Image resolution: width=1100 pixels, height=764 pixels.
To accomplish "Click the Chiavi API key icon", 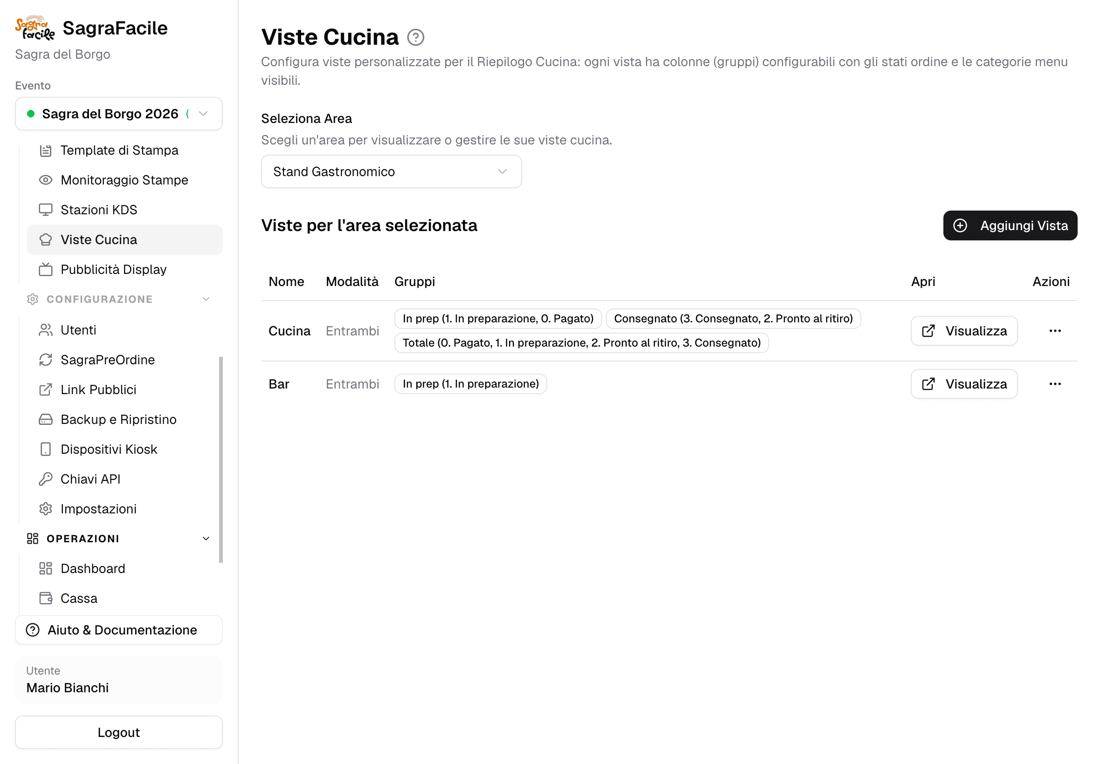I will pyautogui.click(x=46, y=479).
